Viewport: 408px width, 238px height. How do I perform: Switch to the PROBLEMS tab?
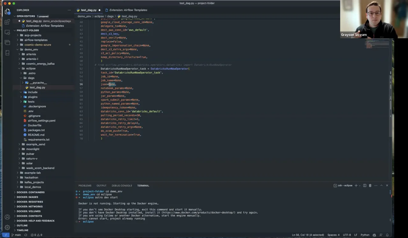(85, 185)
